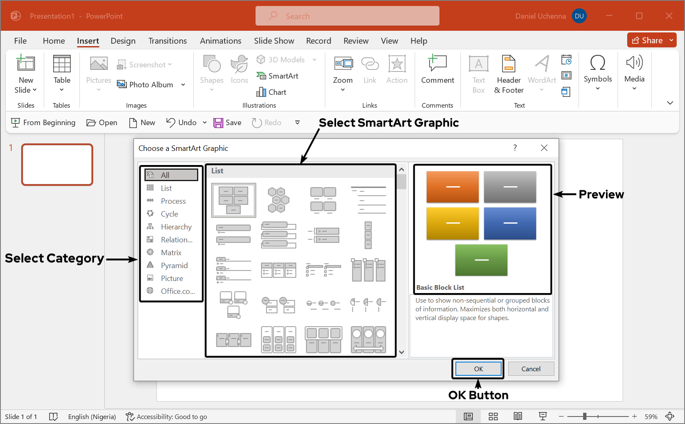Switch to the Transitions tab
The height and width of the screenshot is (424, 685).
pos(168,41)
